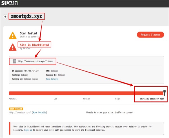Click the zmoatqdx.xyz domain heading
The width and height of the screenshot is (169, 138).
pyautogui.click(x=27, y=16)
